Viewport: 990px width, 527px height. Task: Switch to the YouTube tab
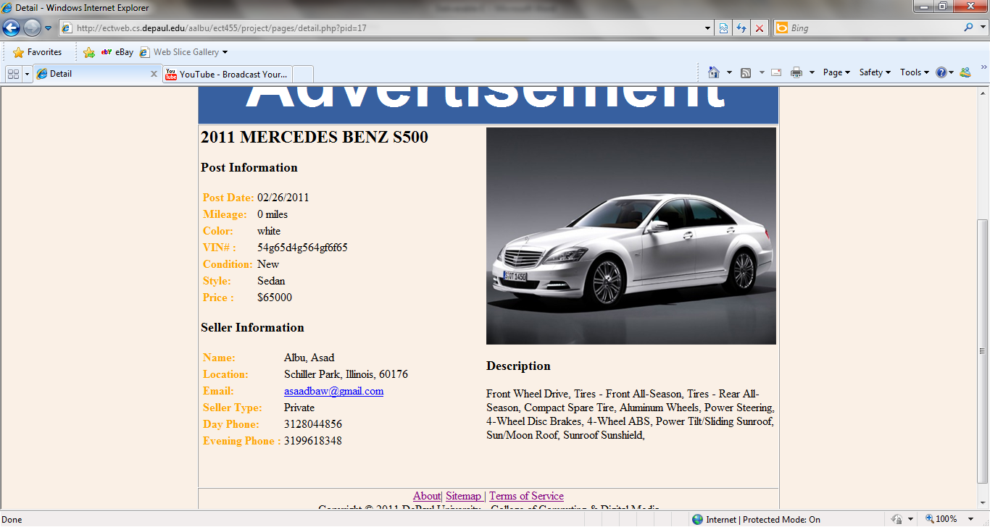(227, 74)
